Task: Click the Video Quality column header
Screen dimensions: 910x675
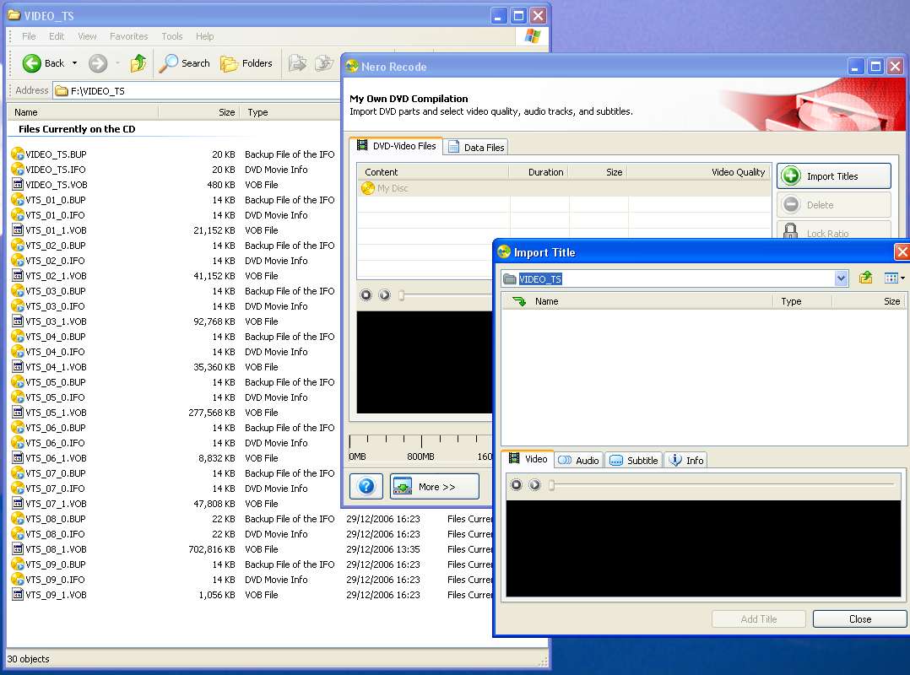Action: (699, 172)
